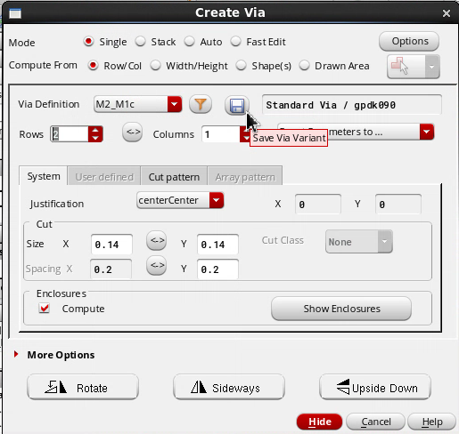Swap cut spacing X and Y values
Viewport: 459px width, 434px height.
[x=157, y=265]
